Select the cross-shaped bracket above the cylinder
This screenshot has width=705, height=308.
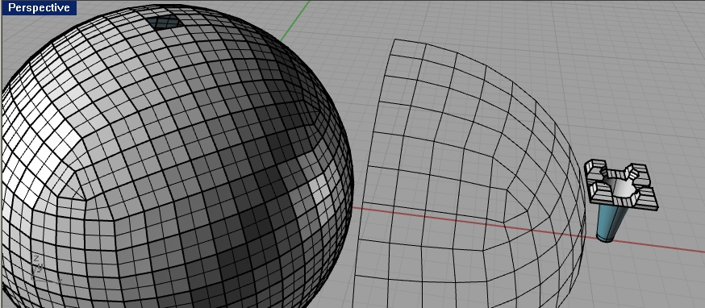pyautogui.click(x=621, y=185)
